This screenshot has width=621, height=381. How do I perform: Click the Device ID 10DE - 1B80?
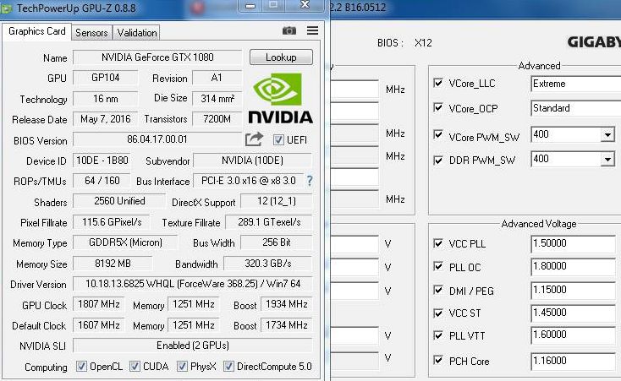tap(102, 161)
